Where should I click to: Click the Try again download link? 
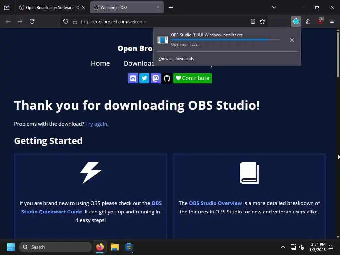tap(96, 124)
